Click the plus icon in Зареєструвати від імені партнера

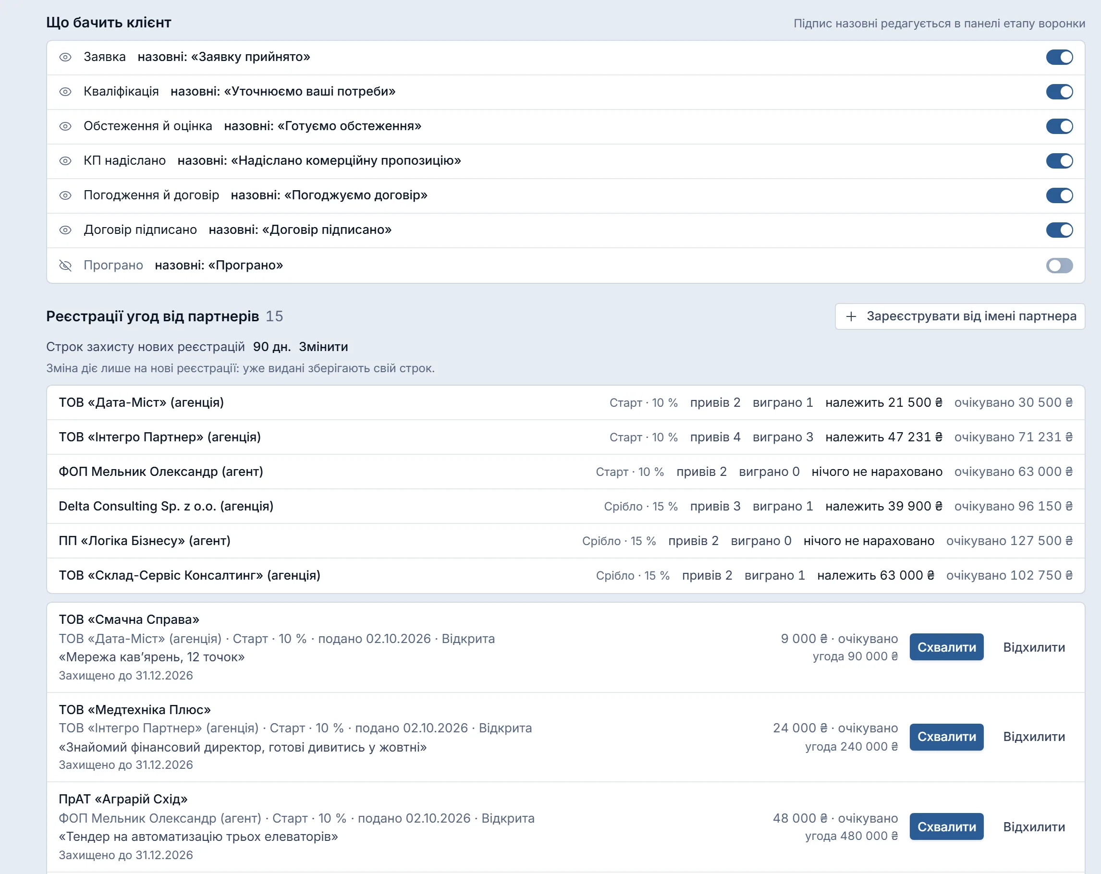coord(851,316)
